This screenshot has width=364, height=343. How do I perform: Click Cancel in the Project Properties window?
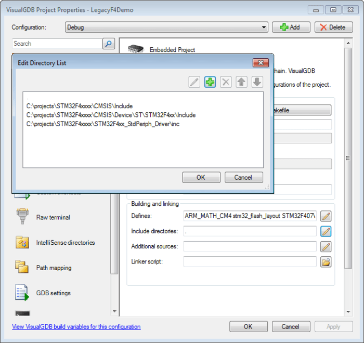(291, 326)
